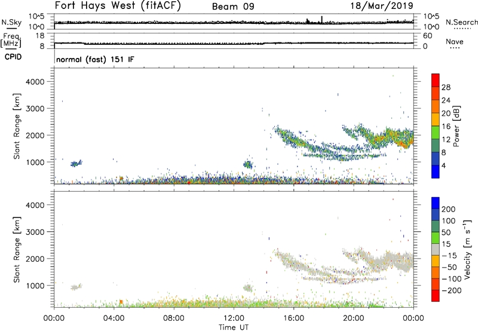Click the "16" power colorbar label
Image resolution: width=478 pixels, height=331 pixels.
tap(446, 127)
